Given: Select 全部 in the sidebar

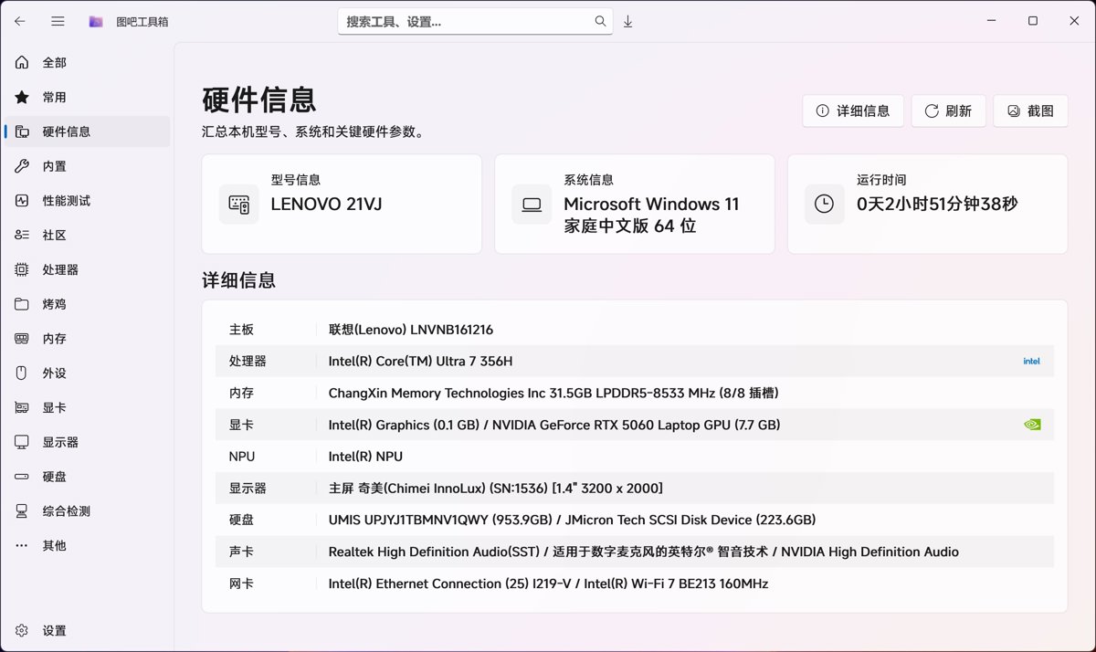Looking at the screenshot, I should click(87, 63).
